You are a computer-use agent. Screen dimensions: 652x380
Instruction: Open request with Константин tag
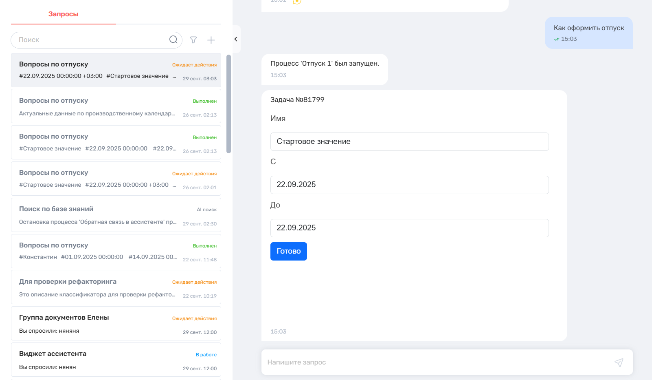coord(116,251)
